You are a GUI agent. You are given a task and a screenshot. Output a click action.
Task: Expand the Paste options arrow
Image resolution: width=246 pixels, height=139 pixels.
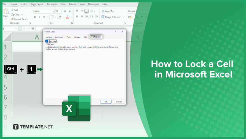(x=6, y=19)
